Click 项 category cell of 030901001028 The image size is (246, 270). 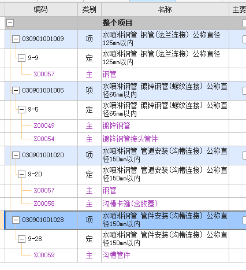90,220
